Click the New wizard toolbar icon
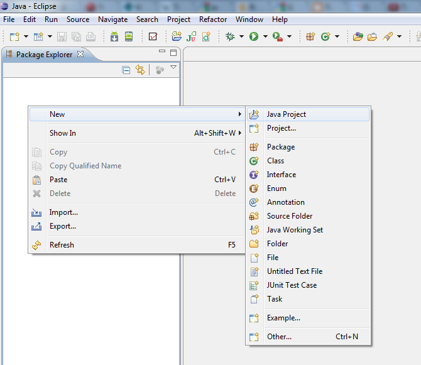The height and width of the screenshot is (365, 421). [x=14, y=36]
